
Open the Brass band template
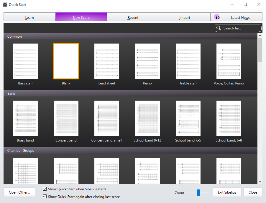(x=25, y=118)
